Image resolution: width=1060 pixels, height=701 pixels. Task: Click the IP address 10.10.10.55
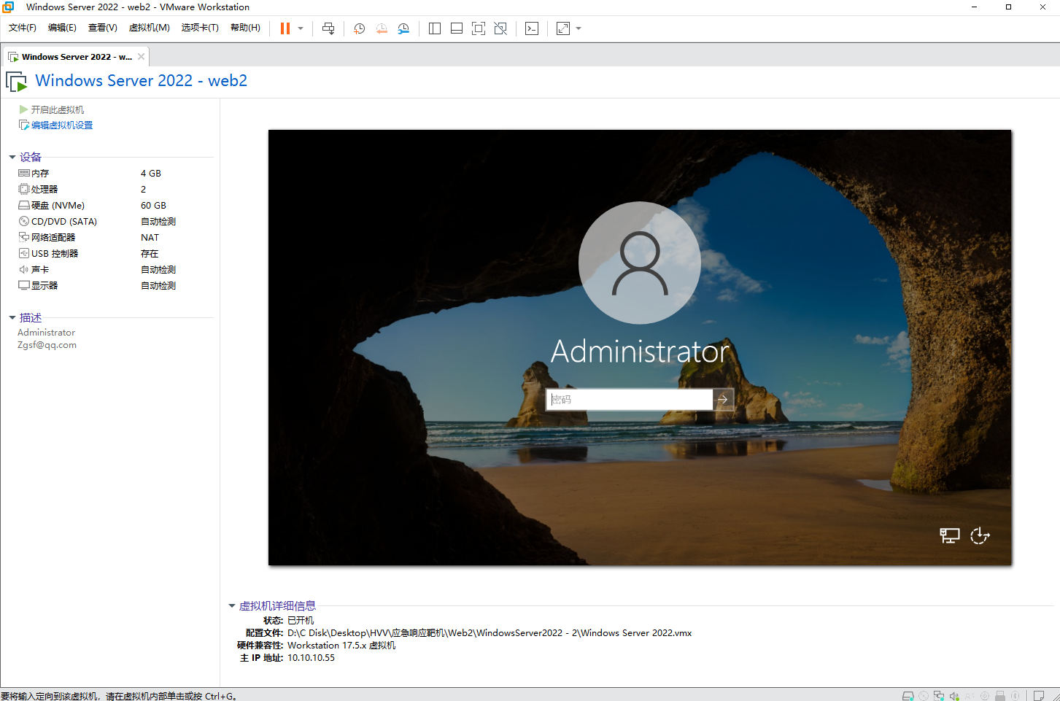[x=311, y=658]
